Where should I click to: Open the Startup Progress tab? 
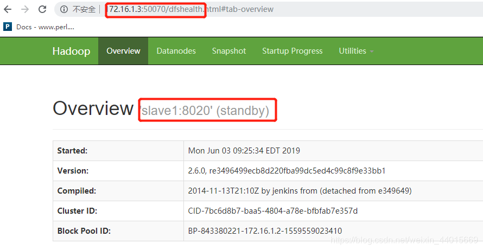coord(293,51)
